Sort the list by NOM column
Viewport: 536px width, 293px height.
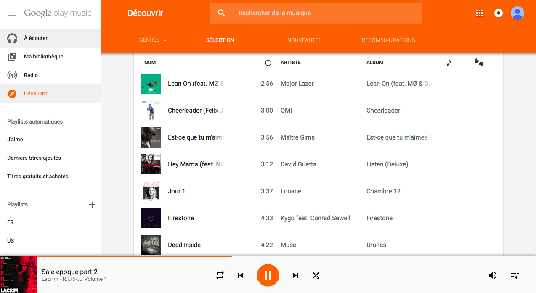pyautogui.click(x=150, y=63)
